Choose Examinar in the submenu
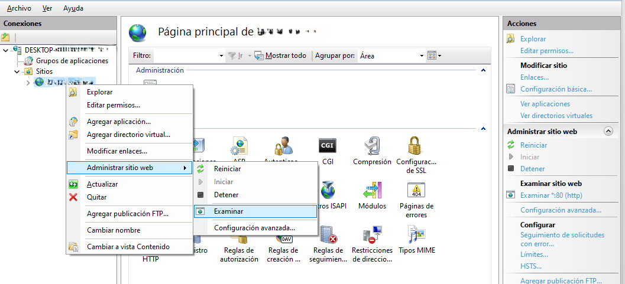This screenshot has width=625, height=284. click(x=228, y=211)
